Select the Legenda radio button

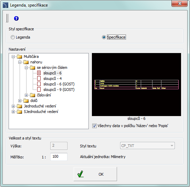13,37
